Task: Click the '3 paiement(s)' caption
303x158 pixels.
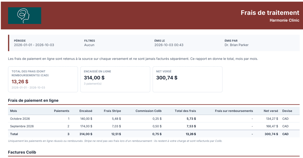Action: [93, 84]
